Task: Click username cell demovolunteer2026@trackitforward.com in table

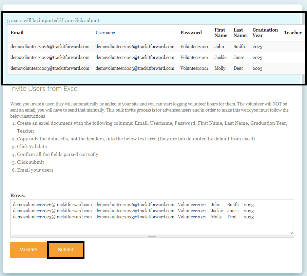Action: 135,46
